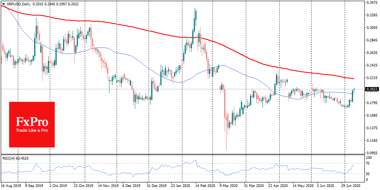Click the 16 Aug 2019 date label

10,185
